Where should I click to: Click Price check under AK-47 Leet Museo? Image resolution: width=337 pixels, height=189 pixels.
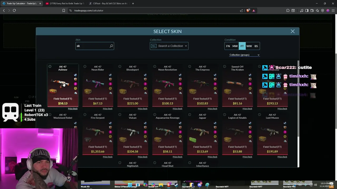(282, 157)
